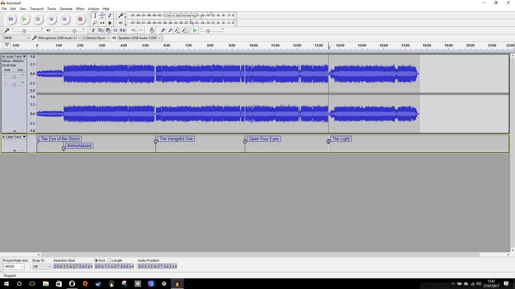Click Fit Project in Window
The image size is (515, 289).
point(185,30)
